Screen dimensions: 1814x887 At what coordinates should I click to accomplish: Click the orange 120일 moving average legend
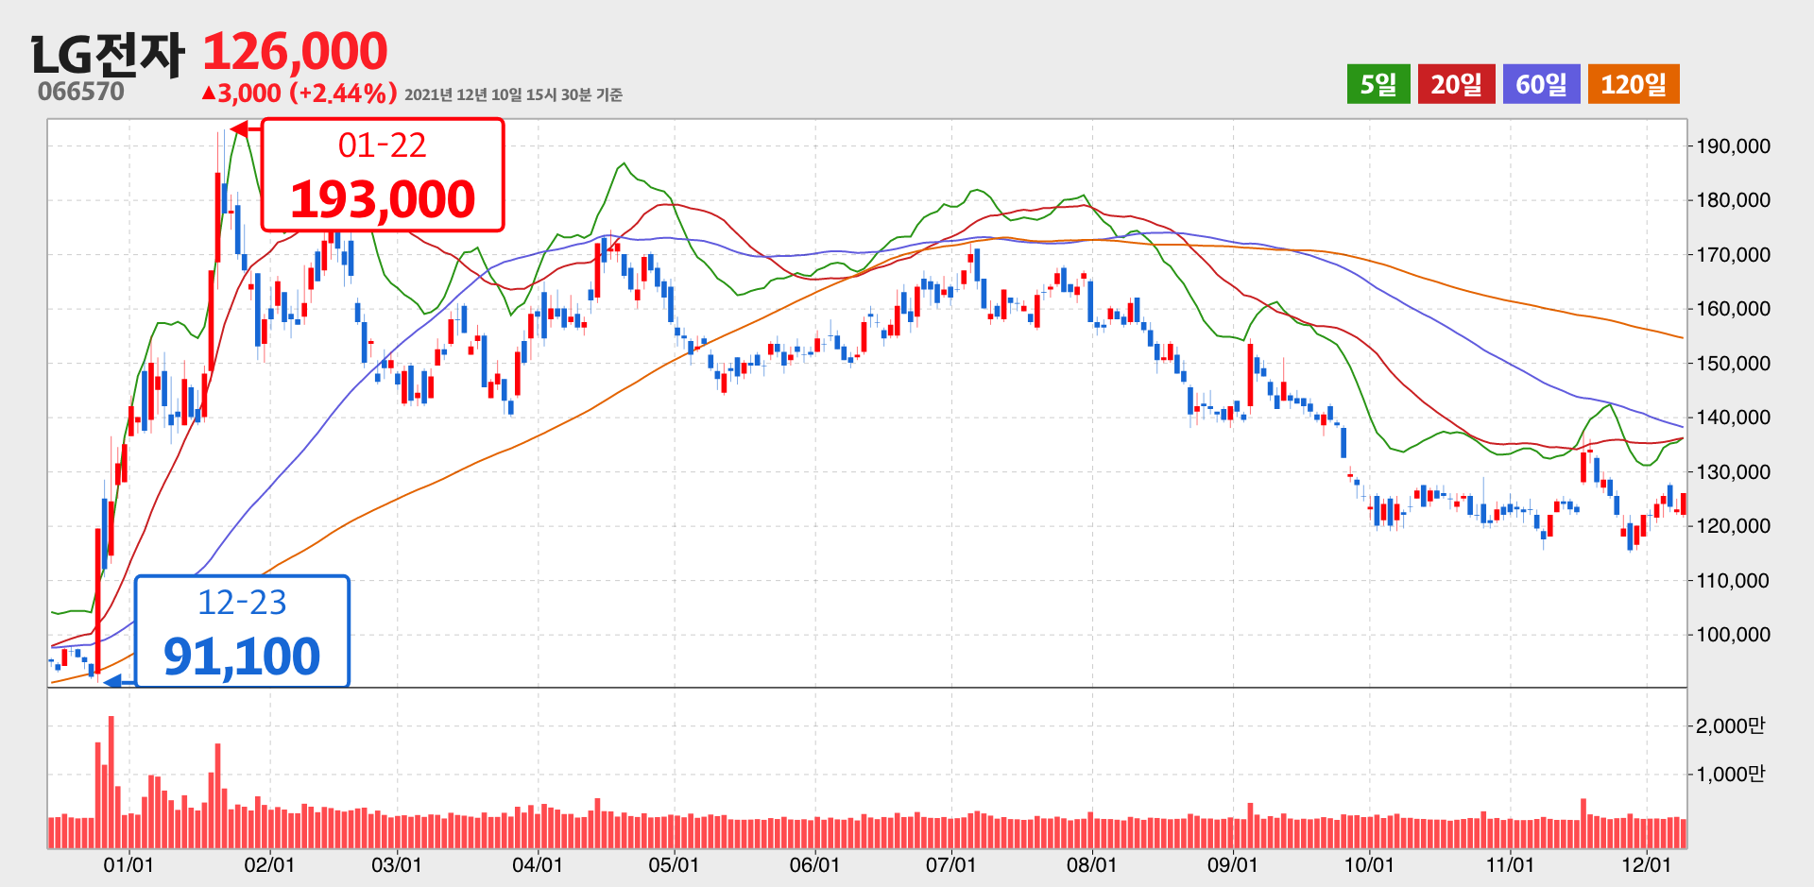pyautogui.click(x=1634, y=84)
